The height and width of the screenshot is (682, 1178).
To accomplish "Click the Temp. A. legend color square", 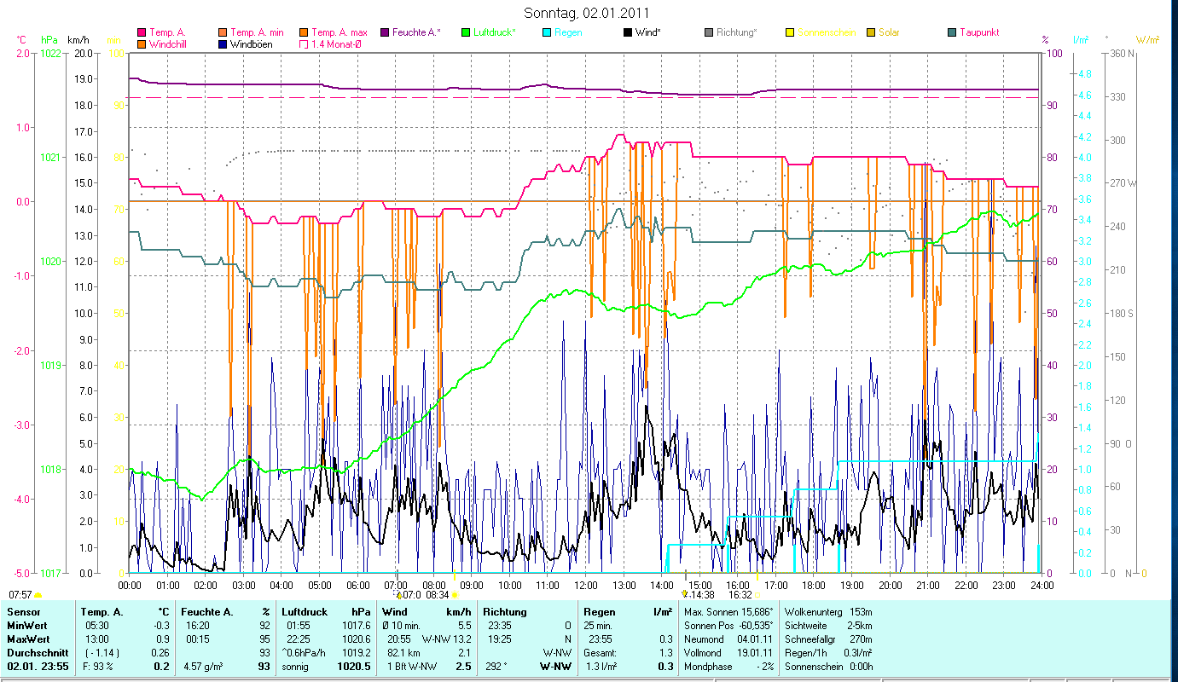I will click(x=142, y=33).
